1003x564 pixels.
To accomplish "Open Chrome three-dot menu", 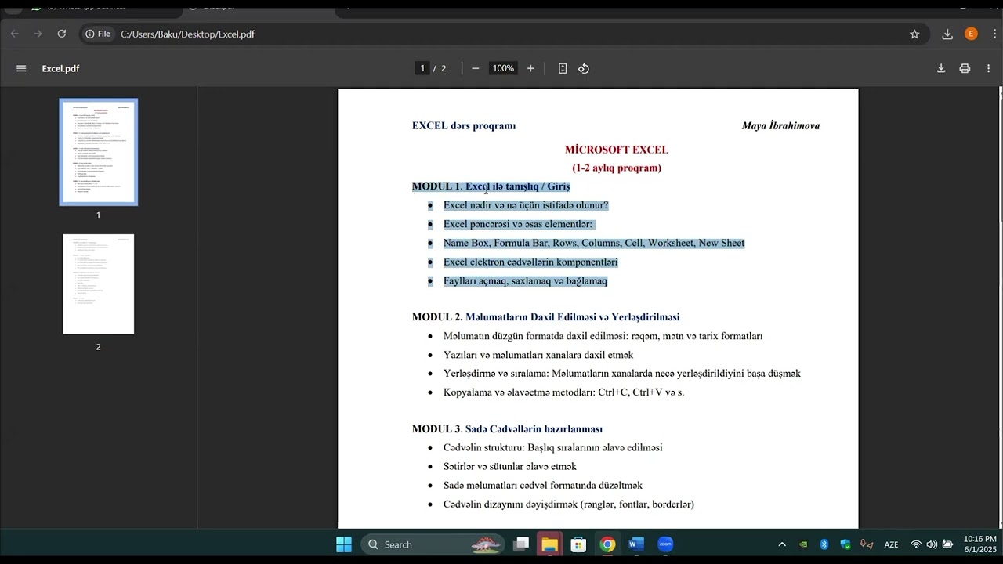I will 994,34.
